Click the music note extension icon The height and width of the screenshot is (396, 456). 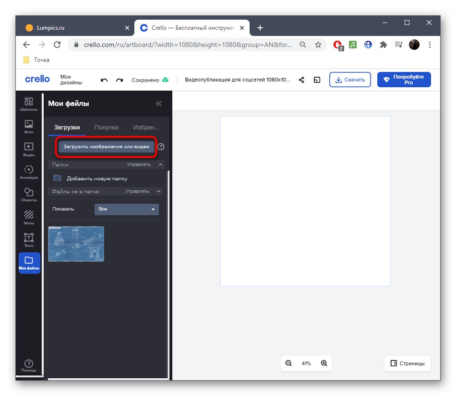353,45
